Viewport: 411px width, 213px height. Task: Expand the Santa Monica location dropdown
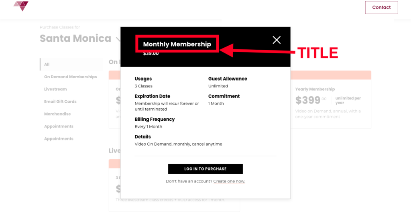tap(118, 39)
